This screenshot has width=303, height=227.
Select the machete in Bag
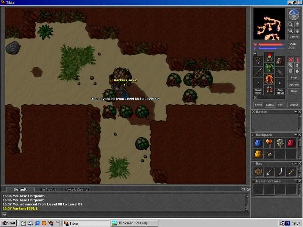[x=280, y=172]
